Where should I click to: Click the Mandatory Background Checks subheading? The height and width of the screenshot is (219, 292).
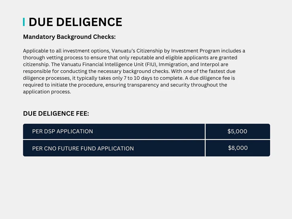click(69, 37)
